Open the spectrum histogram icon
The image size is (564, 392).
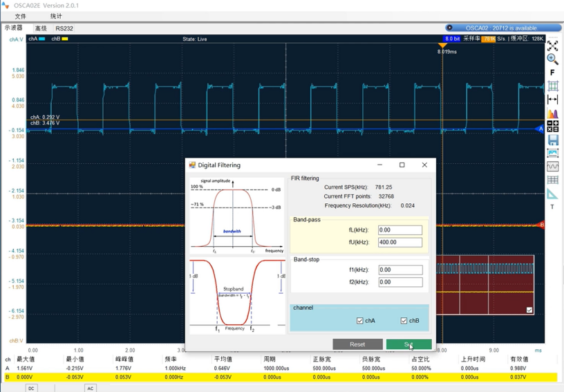(552, 113)
